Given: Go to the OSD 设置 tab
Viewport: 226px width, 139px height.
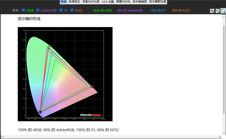Looking at the screenshot, I should tap(108, 2).
